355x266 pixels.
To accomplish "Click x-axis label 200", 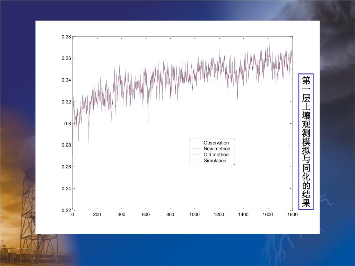I will pos(97,214).
